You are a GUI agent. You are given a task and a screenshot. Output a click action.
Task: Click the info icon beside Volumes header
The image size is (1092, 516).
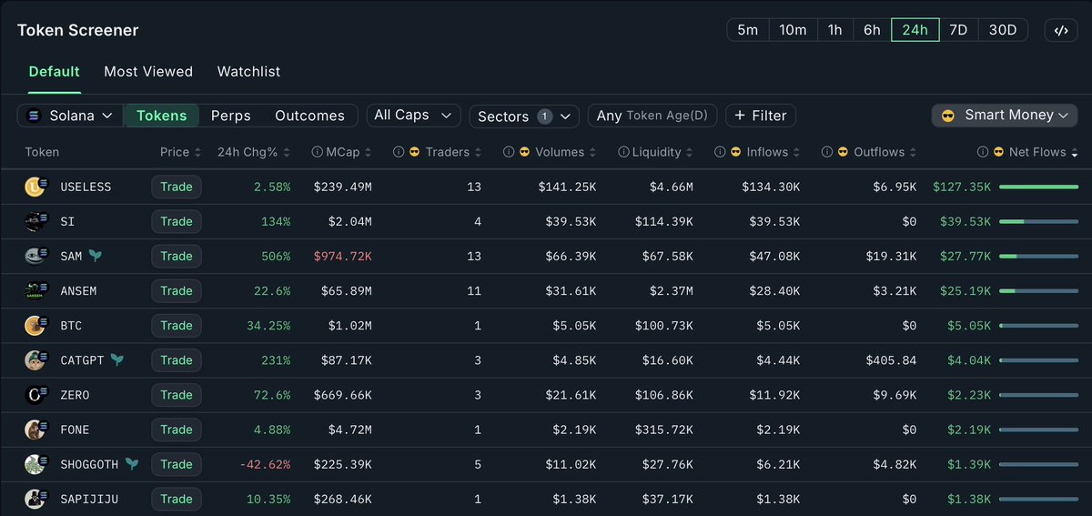pos(509,152)
